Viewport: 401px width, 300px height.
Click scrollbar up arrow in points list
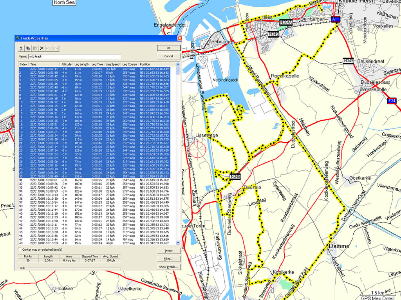tap(178, 65)
